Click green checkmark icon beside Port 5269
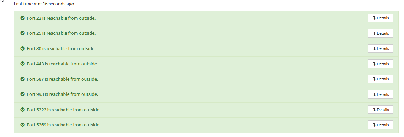The width and height of the screenshot is (404, 137). 22,125
